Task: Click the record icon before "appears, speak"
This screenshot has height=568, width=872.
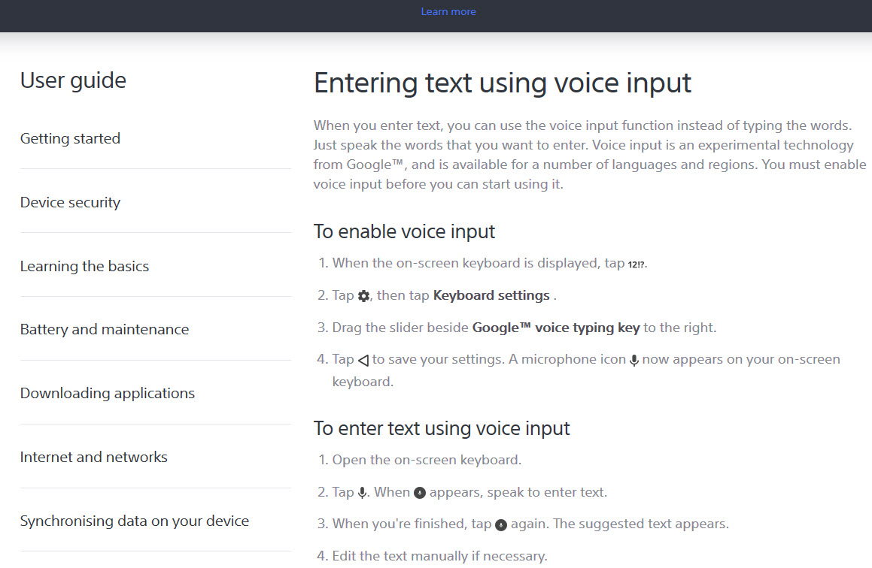Action: coord(420,493)
